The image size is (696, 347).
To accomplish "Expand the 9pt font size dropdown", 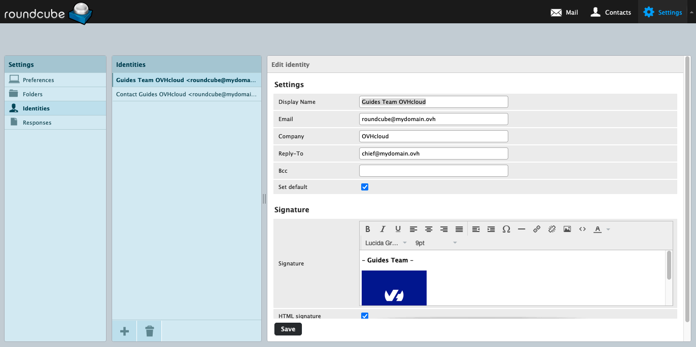I will point(435,243).
